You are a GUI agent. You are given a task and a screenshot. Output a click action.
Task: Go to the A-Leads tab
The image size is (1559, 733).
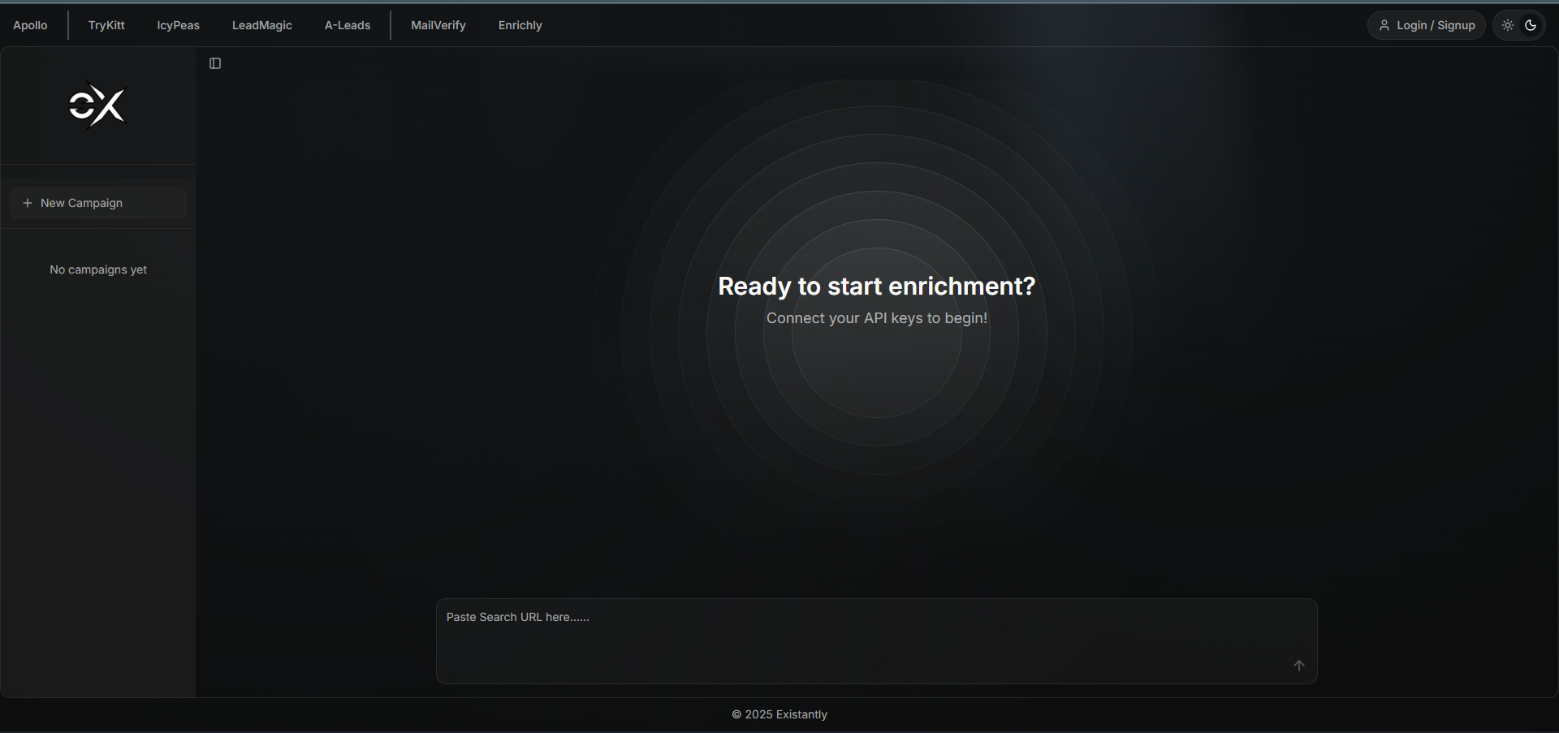348,25
